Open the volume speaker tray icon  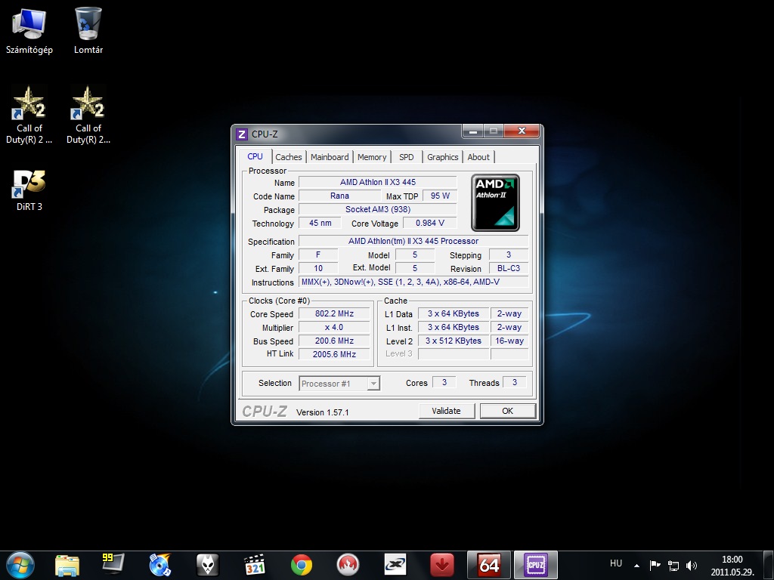pyautogui.click(x=692, y=566)
